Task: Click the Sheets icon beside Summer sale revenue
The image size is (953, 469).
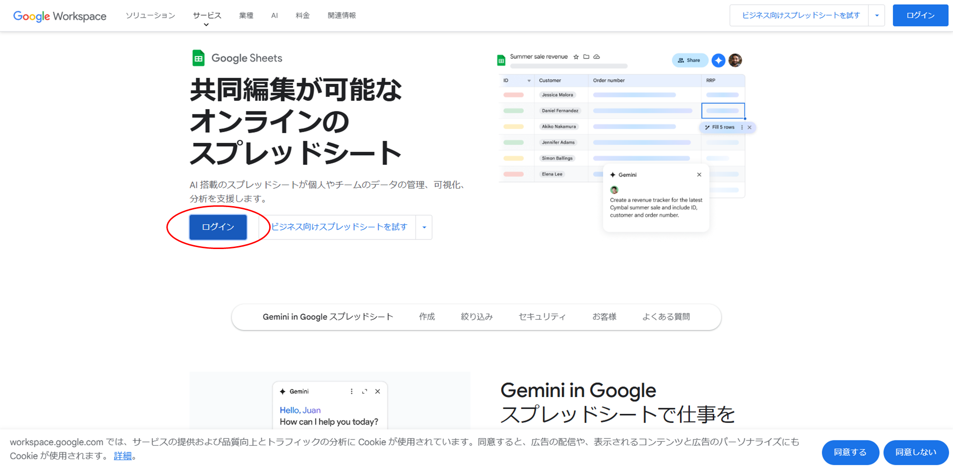Action: (x=501, y=60)
